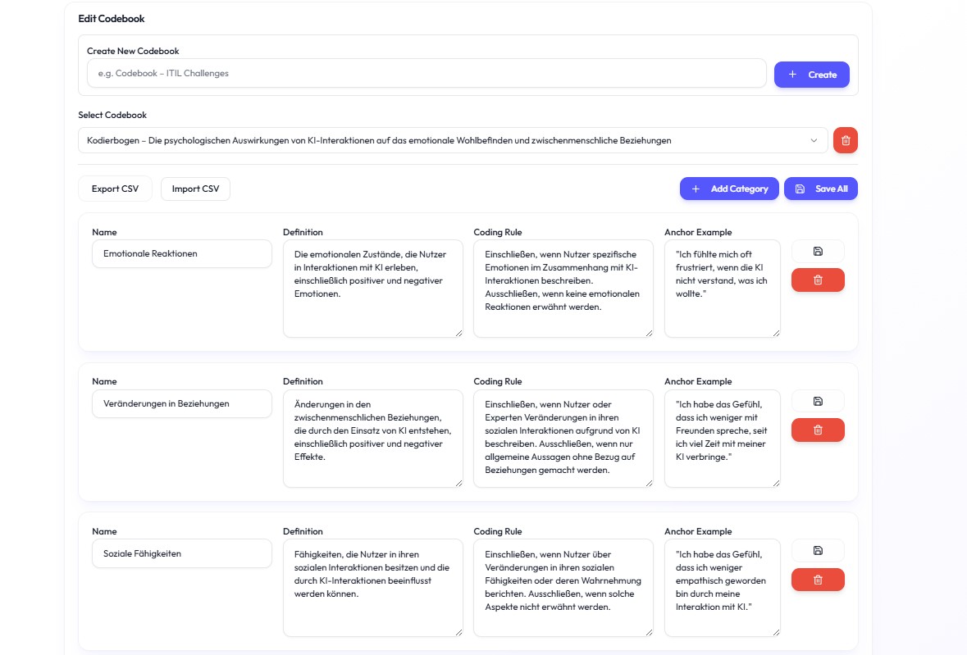Edit coding rule about 'sozialen Fähigkeiten oder deren Wahrnehmung'
The height and width of the screenshot is (655, 967).
563,588
